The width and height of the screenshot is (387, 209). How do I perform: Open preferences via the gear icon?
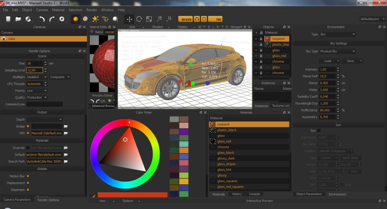tap(62, 19)
